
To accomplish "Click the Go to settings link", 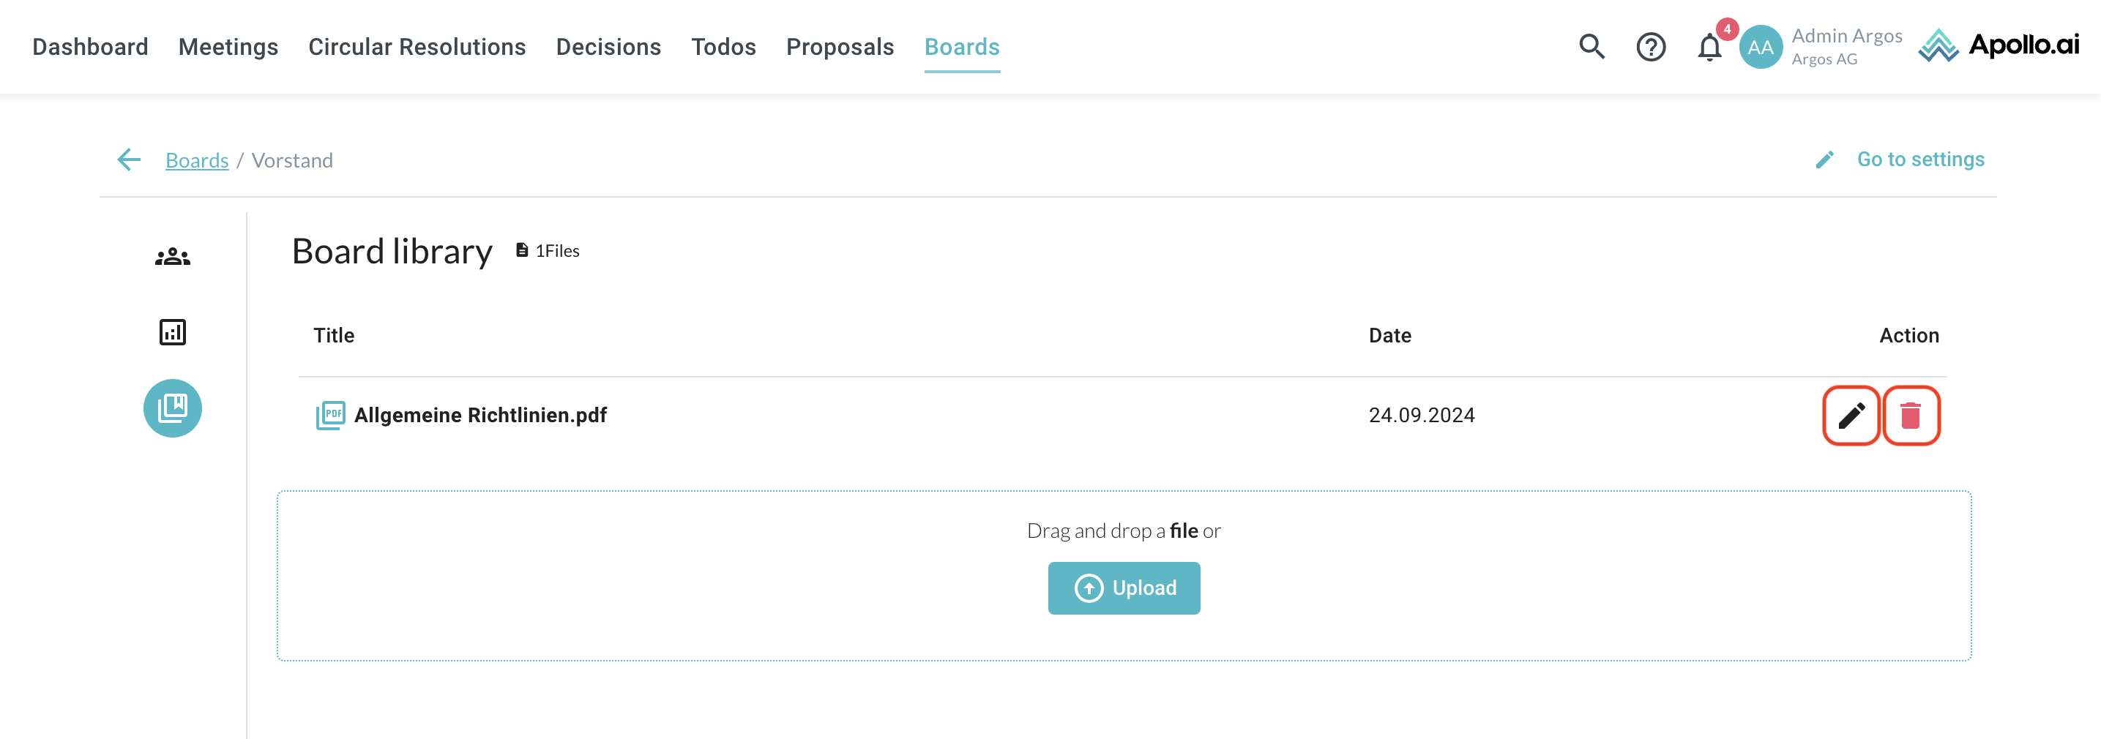I will [1920, 160].
